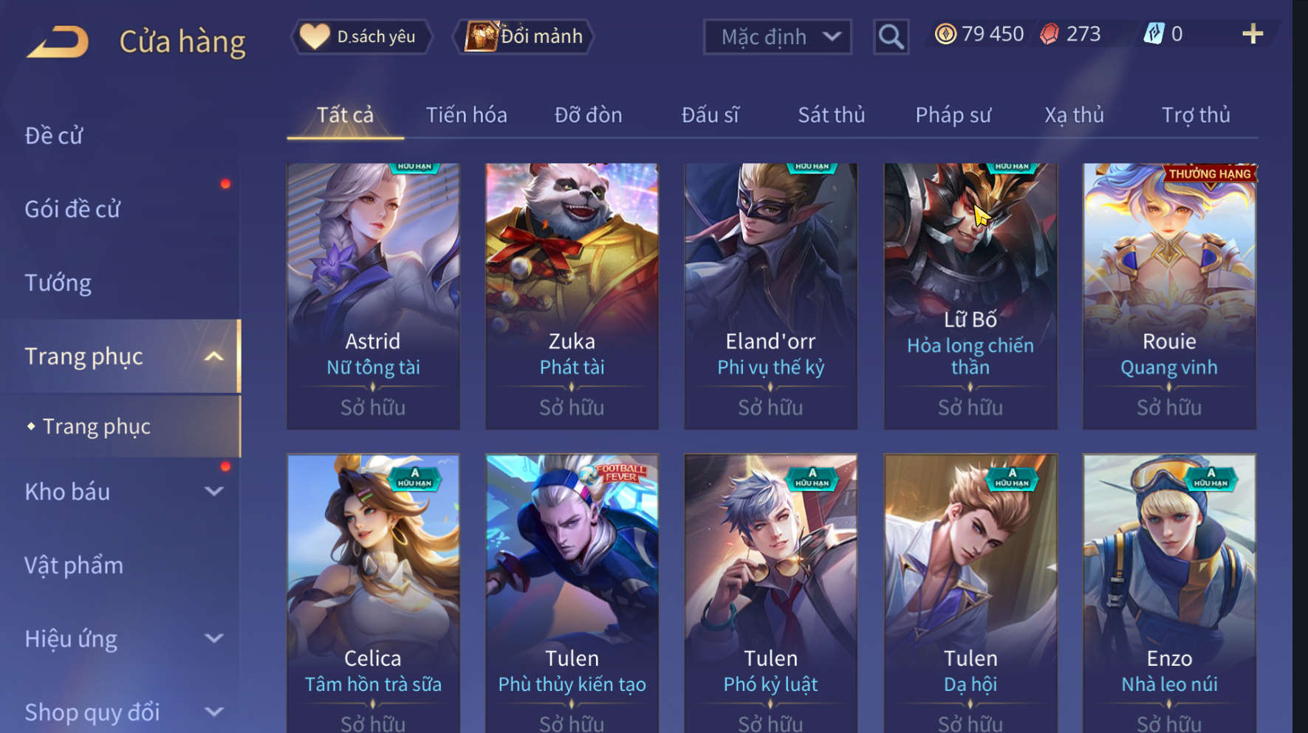Click the blue voucher ticket icon
1308x733 pixels.
1154,34
